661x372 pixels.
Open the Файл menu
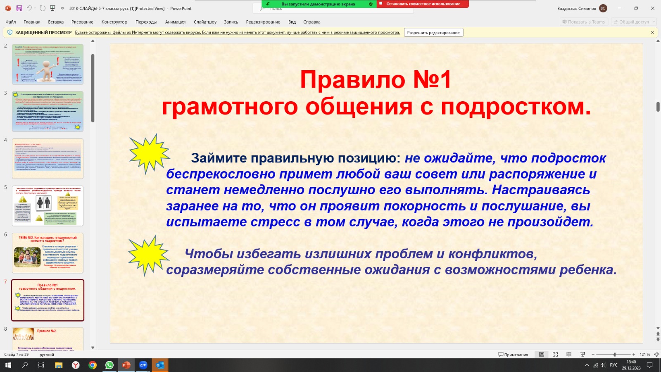tap(11, 22)
